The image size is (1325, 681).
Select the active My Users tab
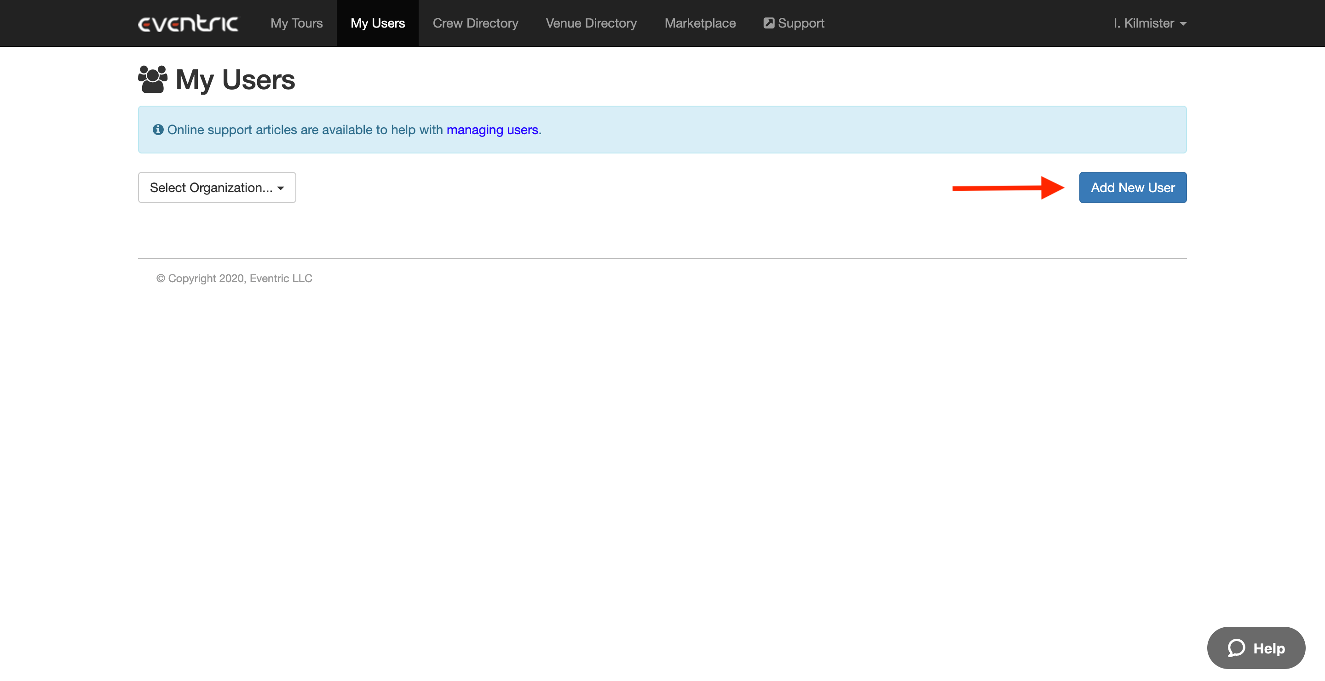377,23
